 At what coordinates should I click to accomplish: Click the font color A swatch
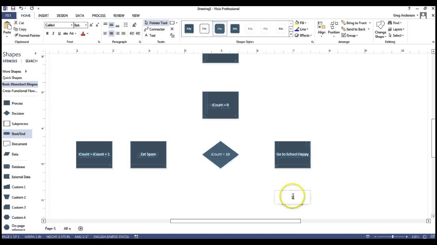point(83,33)
